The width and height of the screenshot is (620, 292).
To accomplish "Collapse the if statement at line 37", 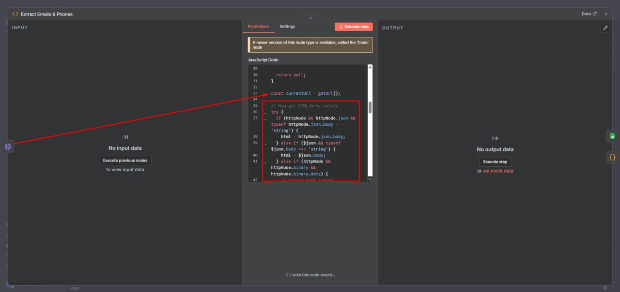I will [265, 118].
